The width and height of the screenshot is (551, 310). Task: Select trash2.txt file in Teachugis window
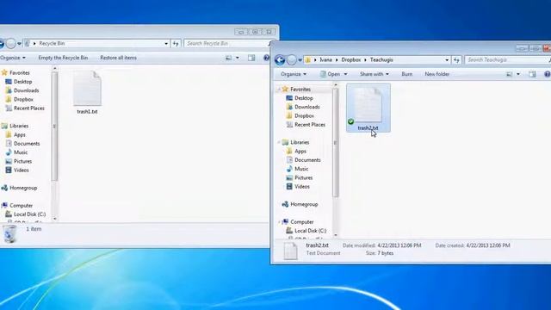368,108
